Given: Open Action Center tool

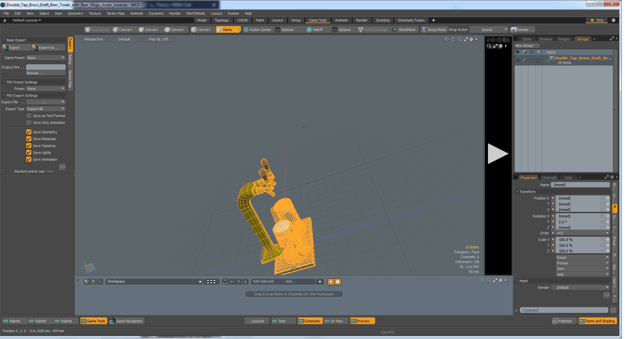Looking at the screenshot, I should pos(257,30).
